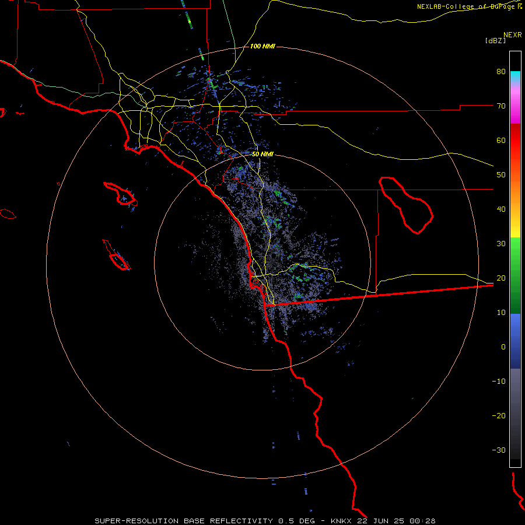The height and width of the screenshot is (525, 525).
Task: Click the -10 value on the dBZ scale
Action: tap(499, 381)
